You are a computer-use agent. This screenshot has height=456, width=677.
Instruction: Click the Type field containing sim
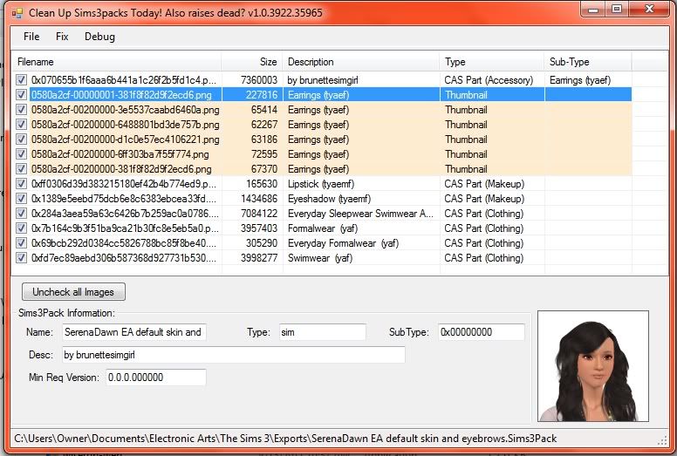click(x=322, y=332)
